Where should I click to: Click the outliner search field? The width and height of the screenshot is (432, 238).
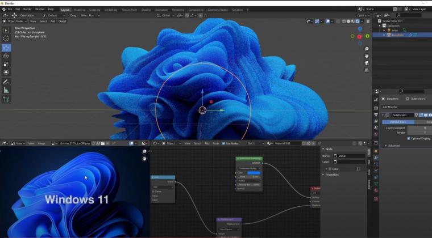409,15
